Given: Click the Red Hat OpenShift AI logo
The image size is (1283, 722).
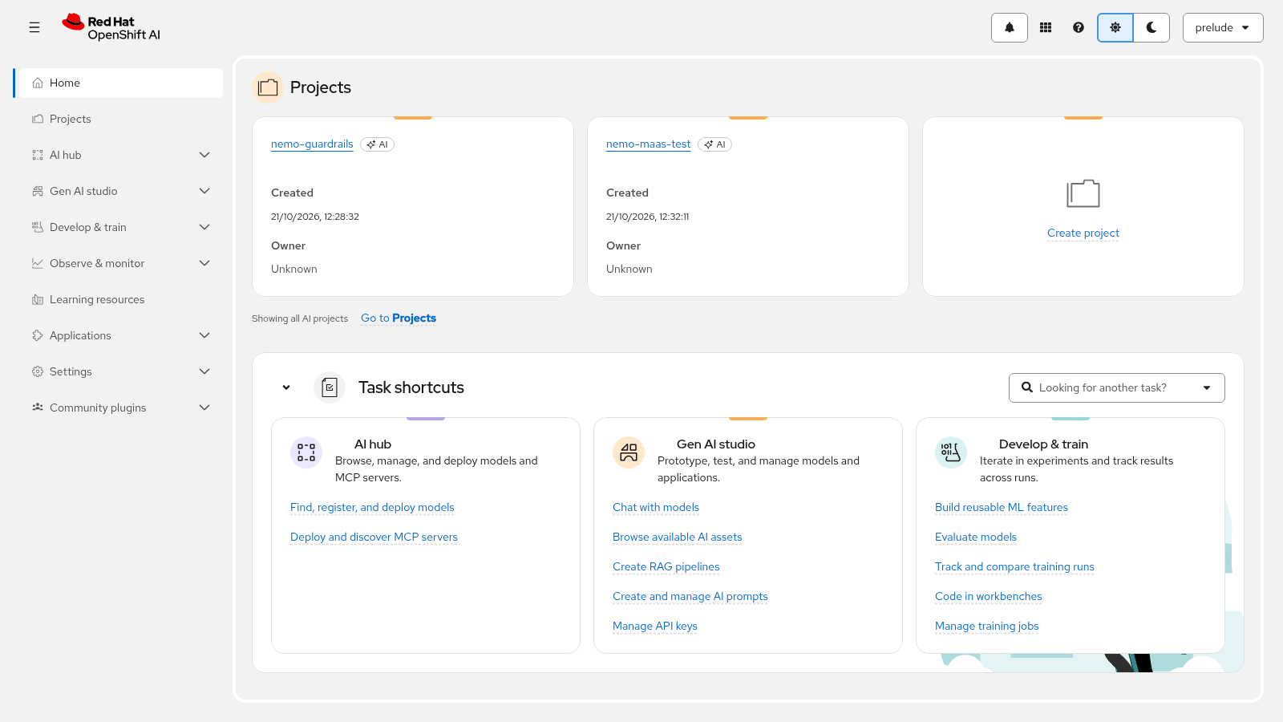Looking at the screenshot, I should pyautogui.click(x=111, y=27).
